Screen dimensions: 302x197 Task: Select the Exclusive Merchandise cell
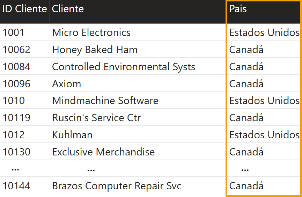[x=103, y=152]
